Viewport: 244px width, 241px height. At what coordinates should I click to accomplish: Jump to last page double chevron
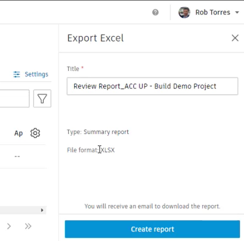point(28,226)
